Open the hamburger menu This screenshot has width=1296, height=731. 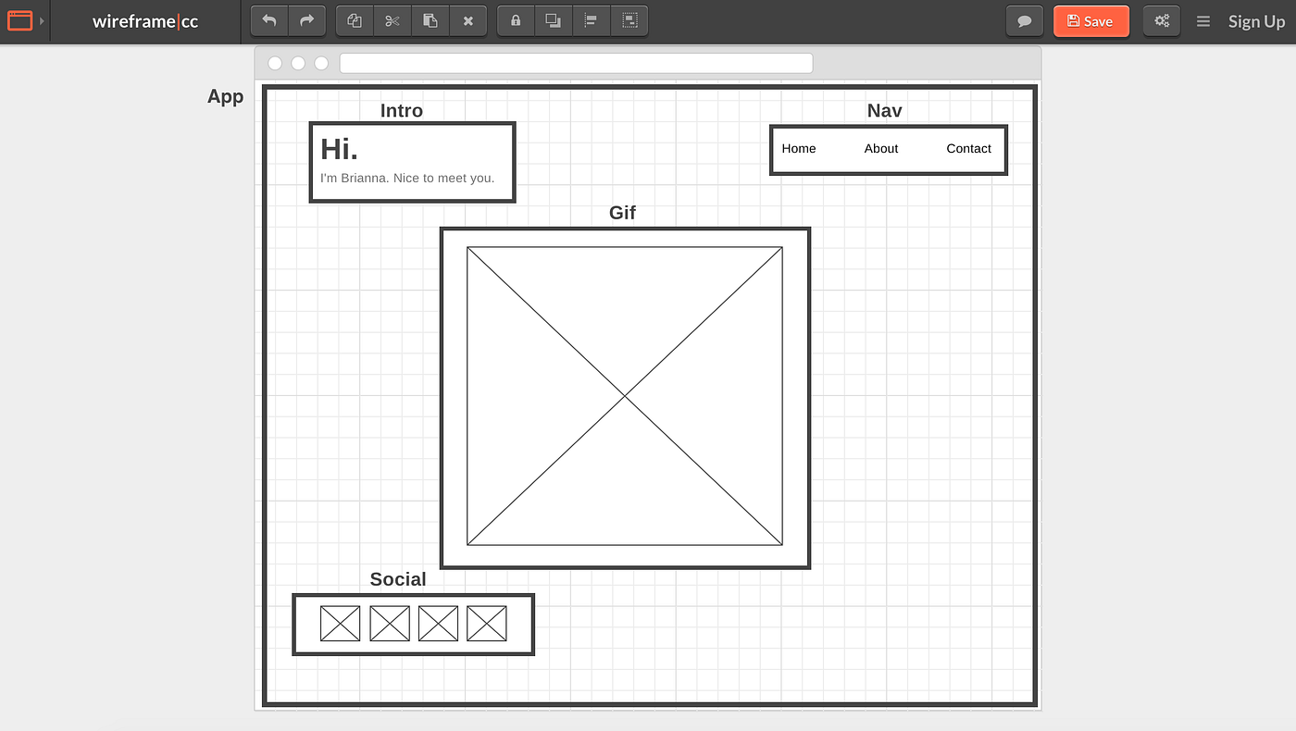(x=1203, y=20)
